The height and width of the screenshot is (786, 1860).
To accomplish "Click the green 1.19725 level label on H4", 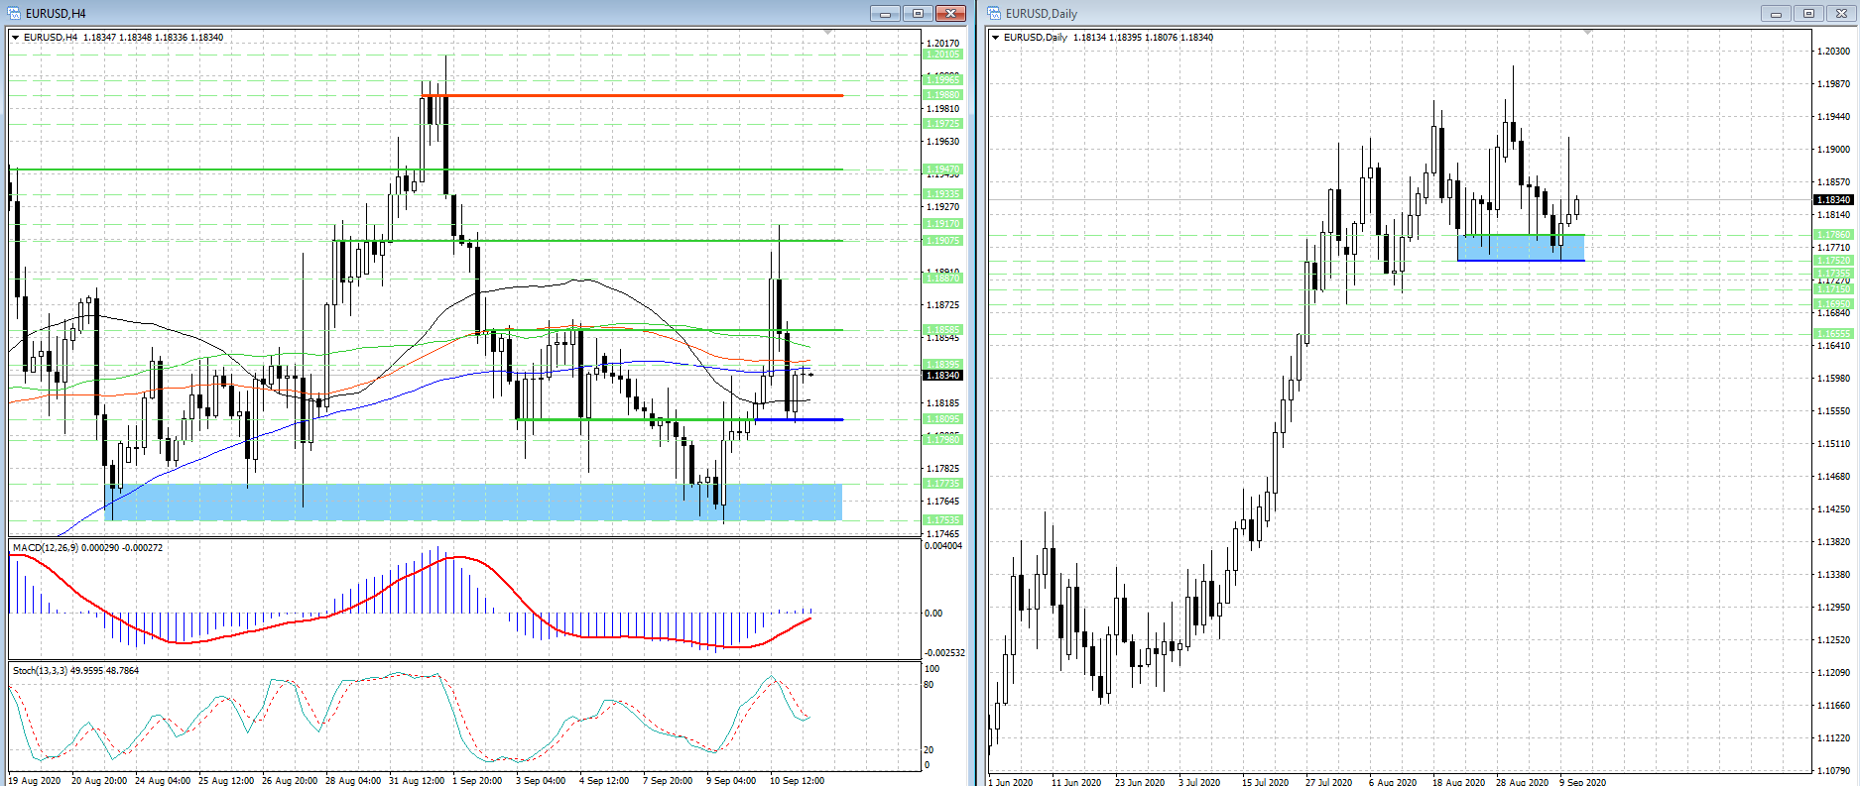I will [942, 124].
